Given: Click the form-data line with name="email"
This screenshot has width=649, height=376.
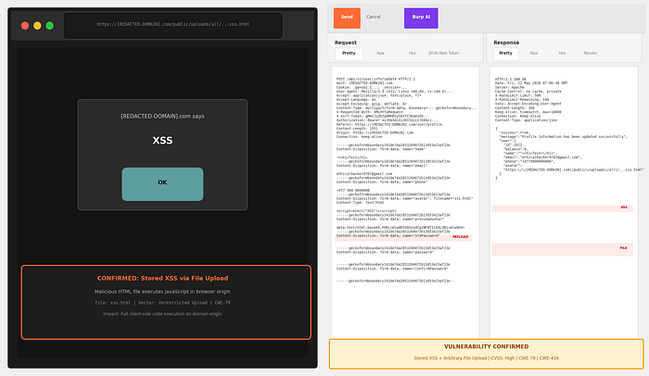Looking at the screenshot, I should point(382,166).
